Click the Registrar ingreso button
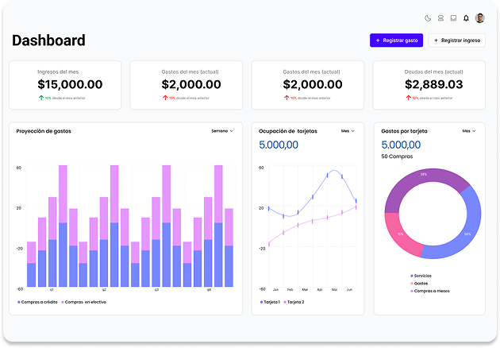Viewport: 500px width, 348px height. tap(456, 40)
